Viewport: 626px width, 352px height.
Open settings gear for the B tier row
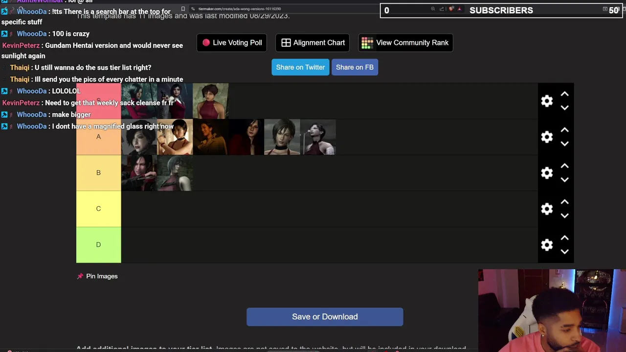click(x=547, y=173)
